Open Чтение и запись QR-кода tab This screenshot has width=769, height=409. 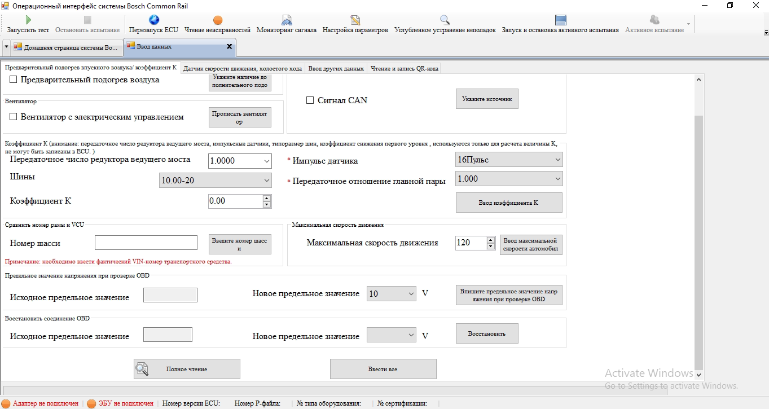tap(404, 69)
